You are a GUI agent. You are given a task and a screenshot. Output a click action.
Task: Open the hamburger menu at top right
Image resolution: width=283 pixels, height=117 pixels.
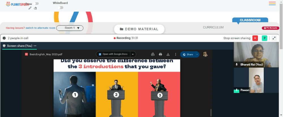pos(272,3)
